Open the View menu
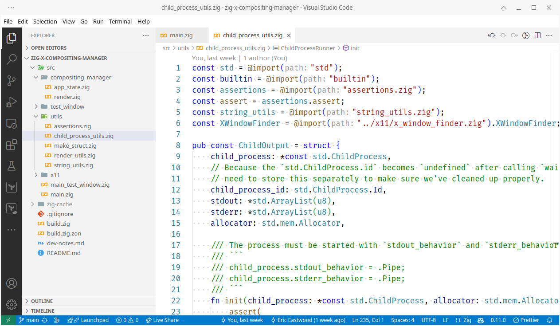560x326 pixels. [x=69, y=21]
